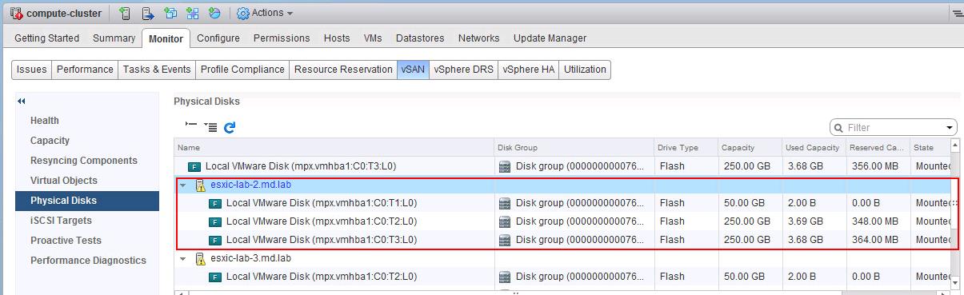Viewport: 964px width, 295px height.
Task: Open Performance Diagnostics in the sidebar
Action: [87, 261]
